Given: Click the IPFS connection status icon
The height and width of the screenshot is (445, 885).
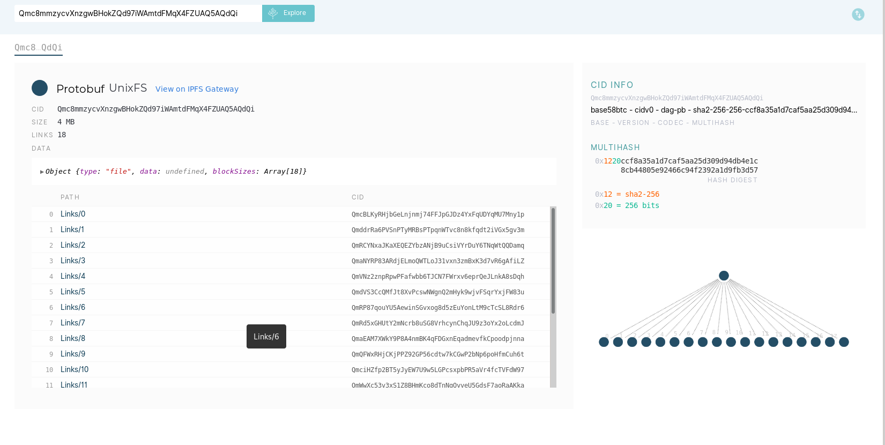Looking at the screenshot, I should (x=858, y=14).
